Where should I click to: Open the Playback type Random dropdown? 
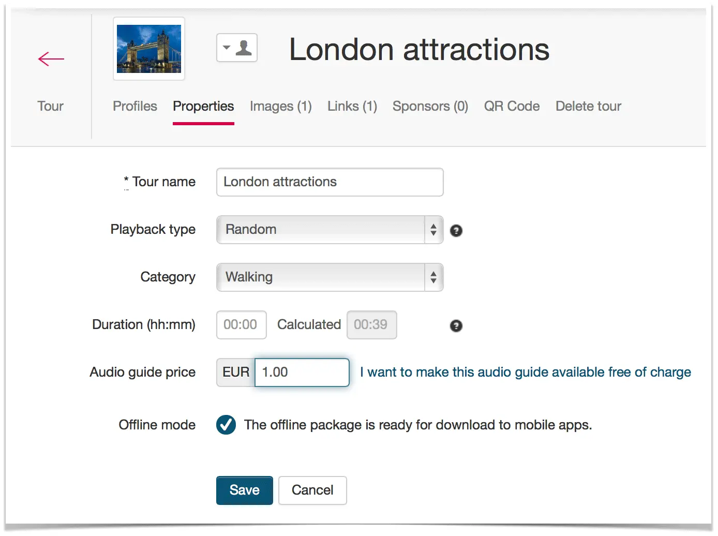coord(330,230)
